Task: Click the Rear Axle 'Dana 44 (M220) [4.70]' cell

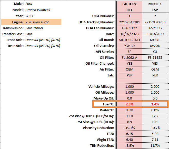Action: click(43, 46)
